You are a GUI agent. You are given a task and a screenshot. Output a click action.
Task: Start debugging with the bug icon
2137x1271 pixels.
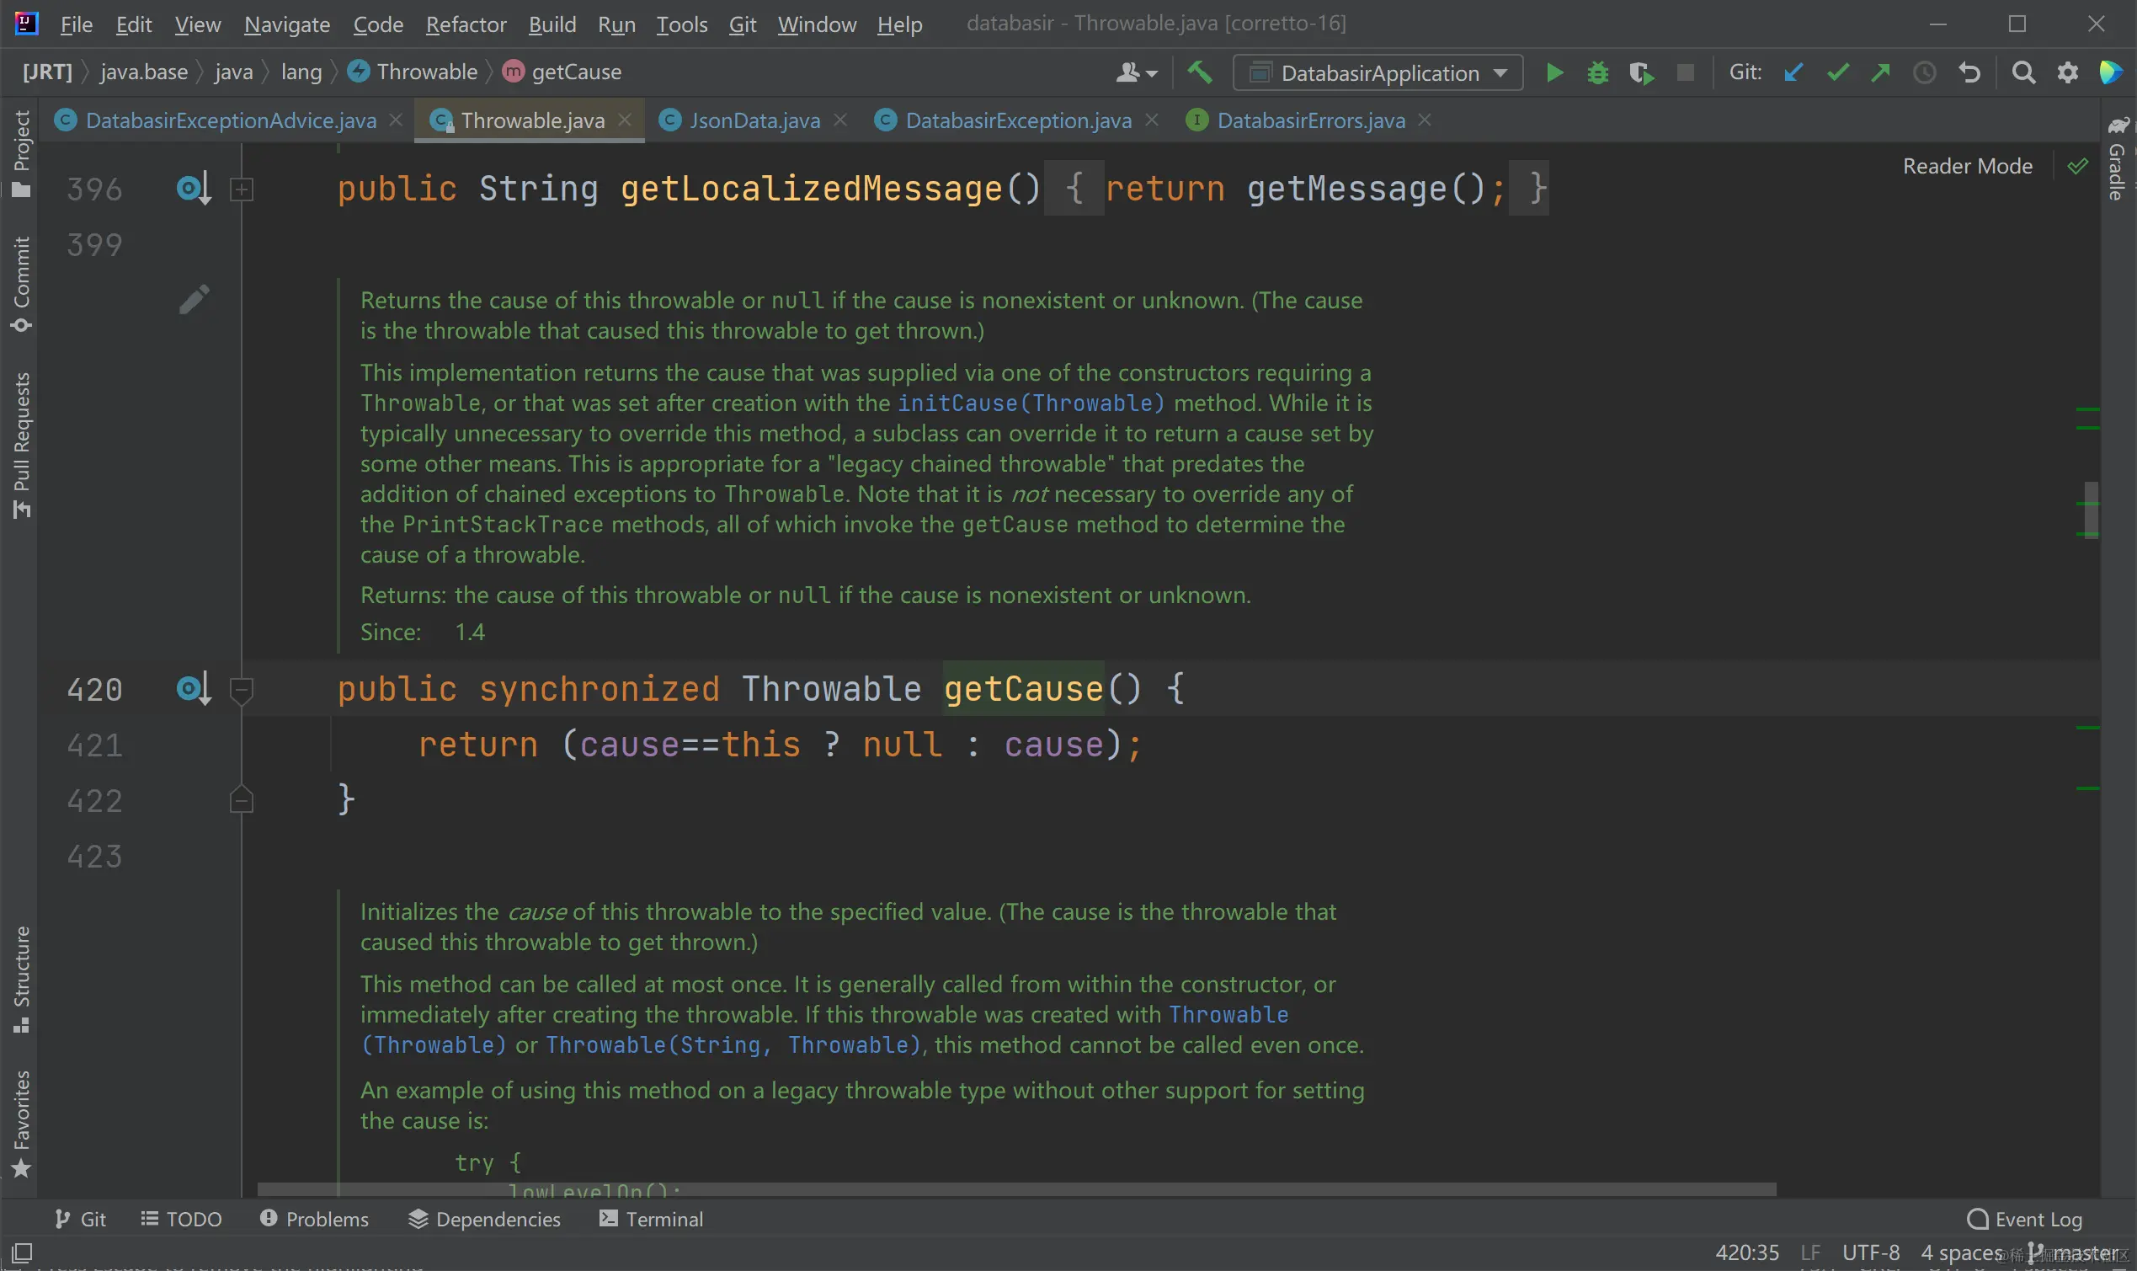click(1597, 72)
